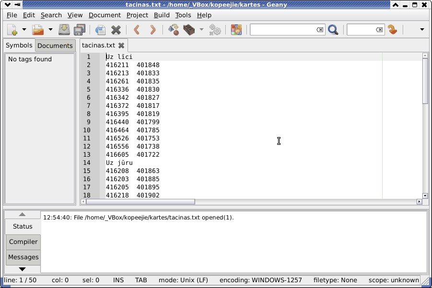Viewport: 432px width, 288px height.
Task: Reload the current file icon
Action: (100, 30)
